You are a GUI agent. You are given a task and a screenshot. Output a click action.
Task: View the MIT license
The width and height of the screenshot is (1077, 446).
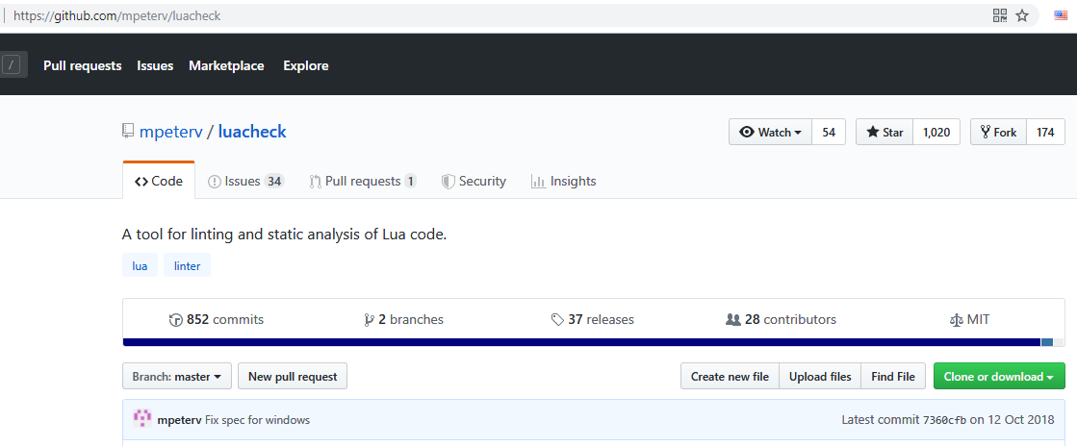click(969, 320)
